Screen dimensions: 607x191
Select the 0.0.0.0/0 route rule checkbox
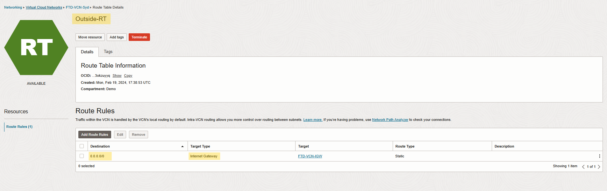coord(82,156)
